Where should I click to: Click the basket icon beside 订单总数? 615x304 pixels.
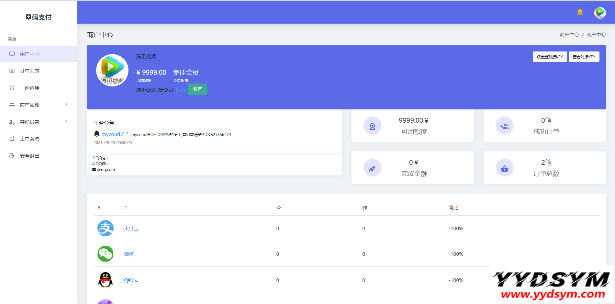pyautogui.click(x=504, y=168)
